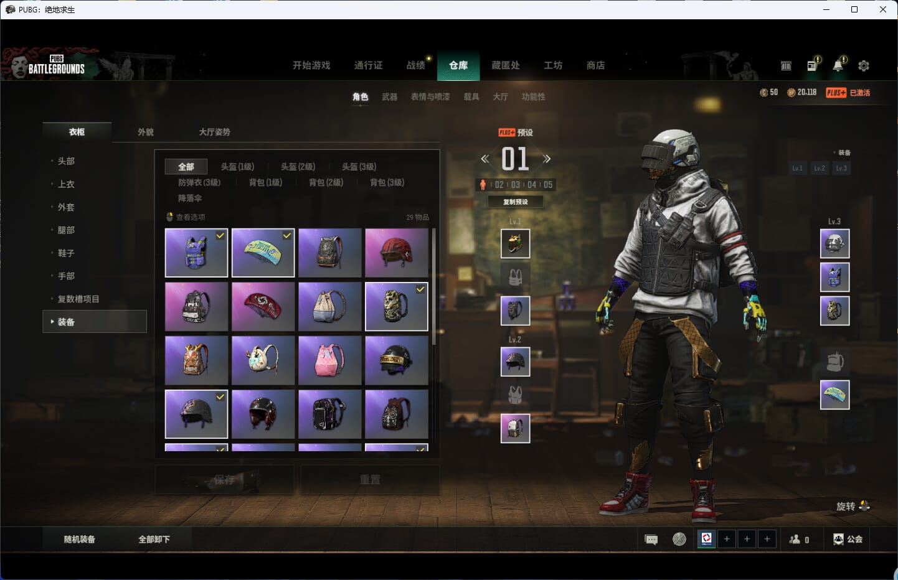
Task: Open the radar icon in bottom bar
Action: (x=679, y=539)
